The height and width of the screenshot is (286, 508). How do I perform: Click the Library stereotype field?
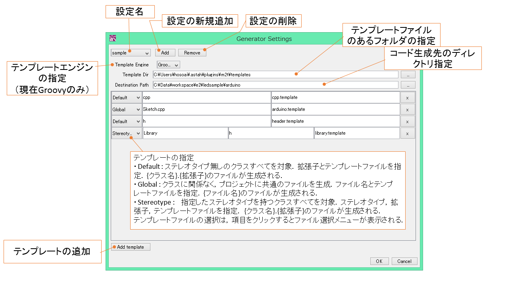tap(185, 133)
